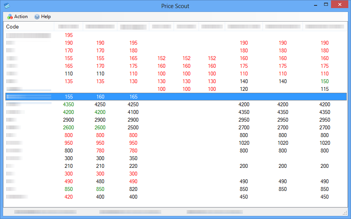Image resolution: width=351 pixels, height=219 pixels.
Task: Maximize the Price Scout window
Action: [x=326, y=5]
